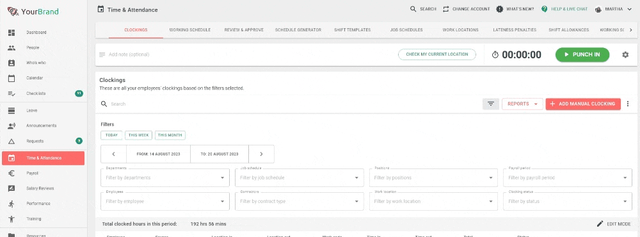Click the Salary Reviews icon
Image resolution: width=640 pixels, height=237 pixels.
(x=12, y=188)
